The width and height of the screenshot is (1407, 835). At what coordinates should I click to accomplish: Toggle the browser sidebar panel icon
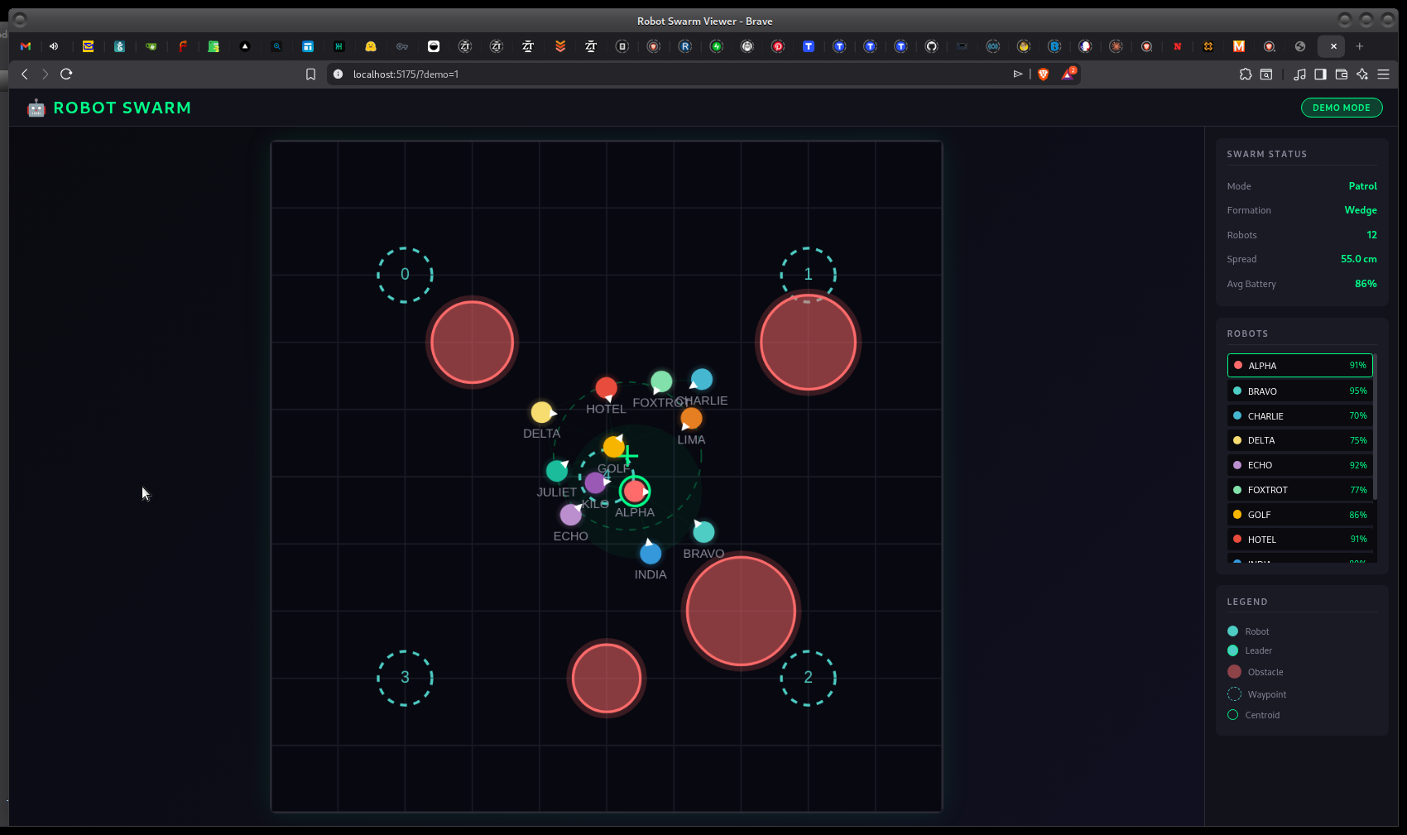click(x=1320, y=74)
